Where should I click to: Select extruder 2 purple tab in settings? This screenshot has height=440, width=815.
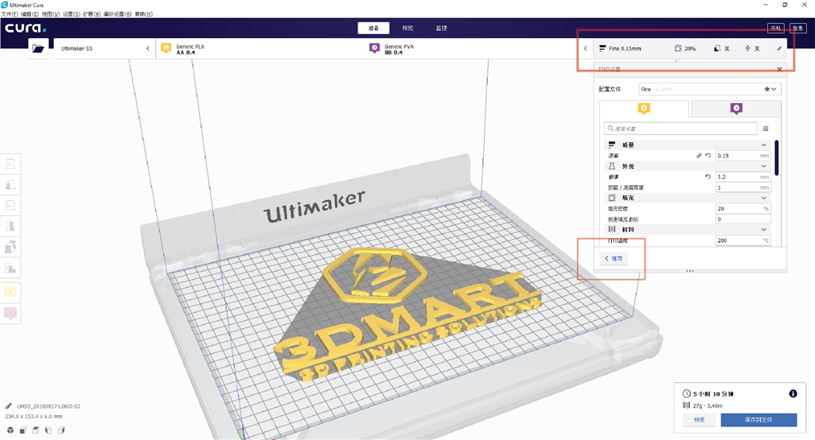point(736,109)
